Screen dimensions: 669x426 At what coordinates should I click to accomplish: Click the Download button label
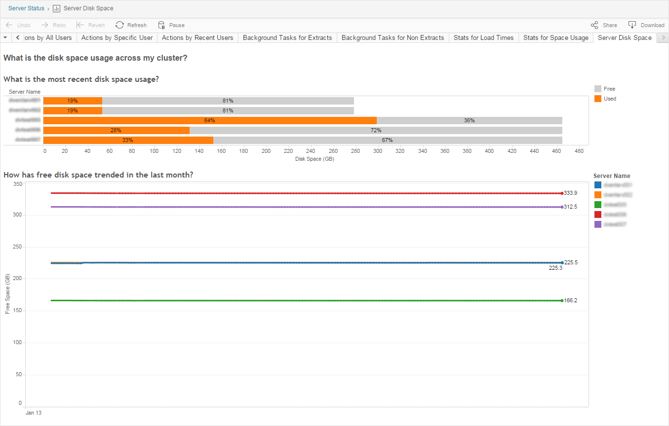(653, 25)
